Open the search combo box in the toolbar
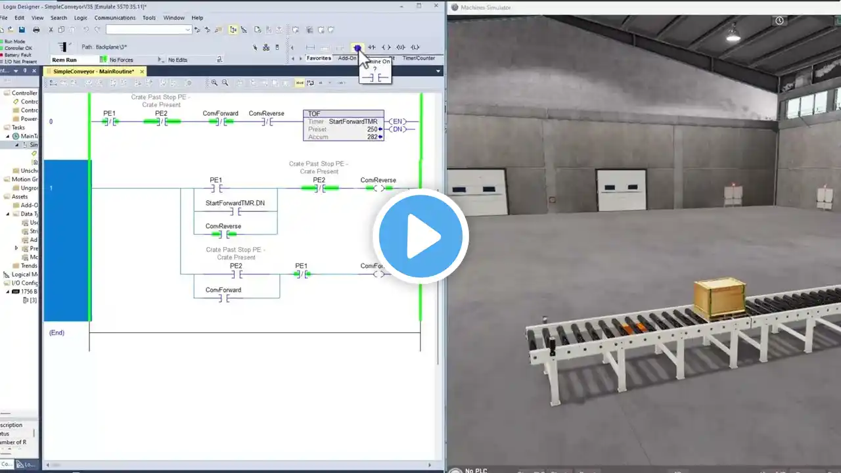841x473 pixels. (x=148, y=30)
